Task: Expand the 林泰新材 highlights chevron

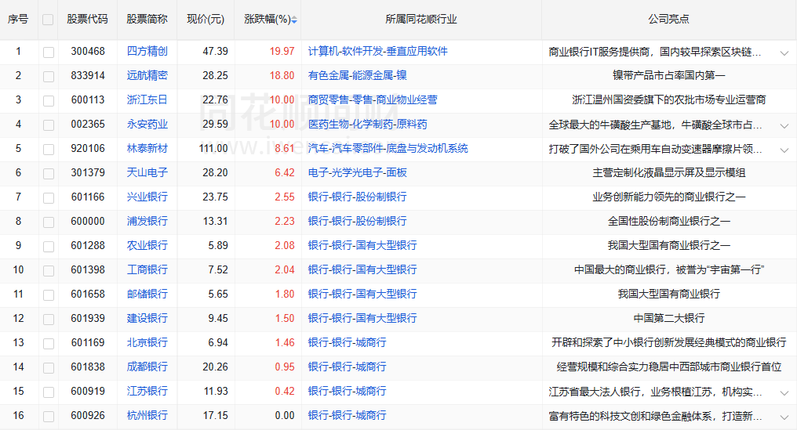Action: (784, 150)
